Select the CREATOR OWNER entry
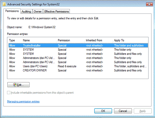The height and width of the screenshot is (118, 155). [x=78, y=71]
